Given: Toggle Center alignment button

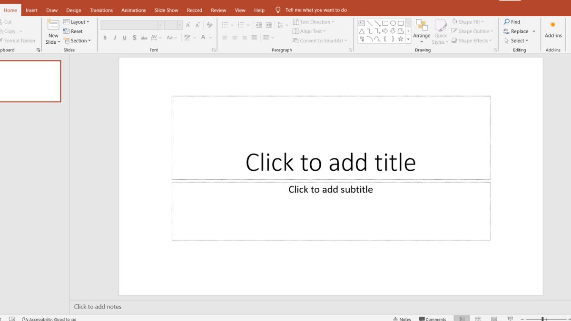Looking at the screenshot, I should (235, 38).
